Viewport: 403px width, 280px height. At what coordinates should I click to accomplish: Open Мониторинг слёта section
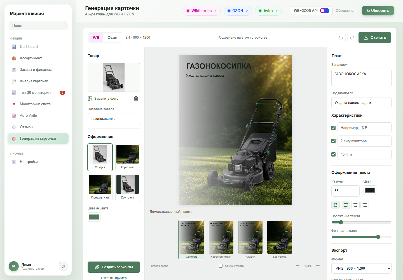[38, 104]
